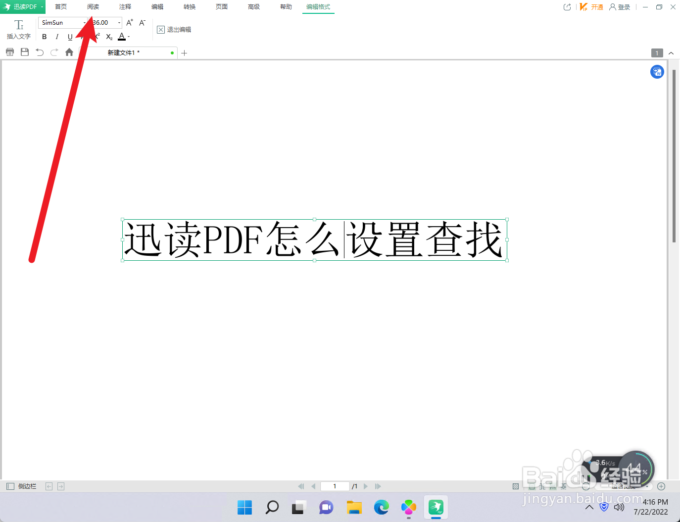The height and width of the screenshot is (522, 680).
Task: Open the 迅读PDF application menu
Action: 23,7
